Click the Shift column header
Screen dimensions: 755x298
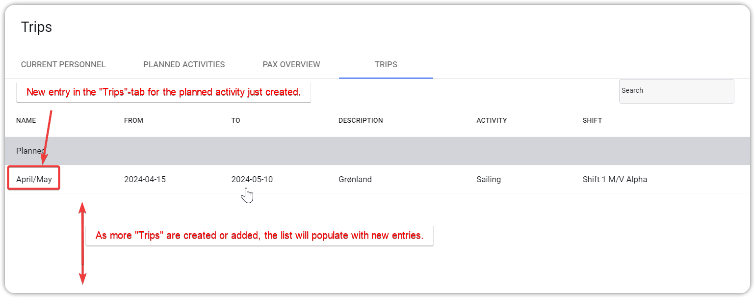[592, 120]
